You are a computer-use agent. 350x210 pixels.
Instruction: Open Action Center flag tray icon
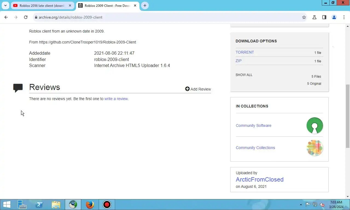tap(308, 205)
